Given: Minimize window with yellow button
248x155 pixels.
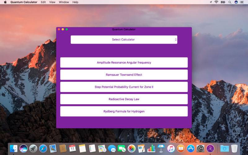Looking at the screenshot, I should tap(63, 29).
